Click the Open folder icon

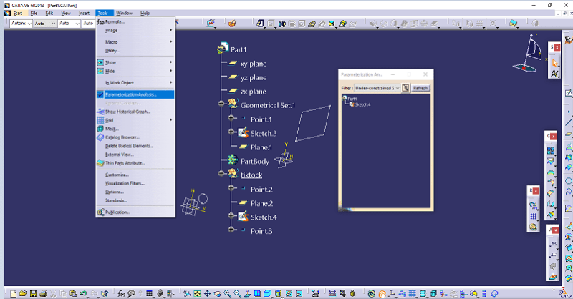pyautogui.click(x=23, y=293)
